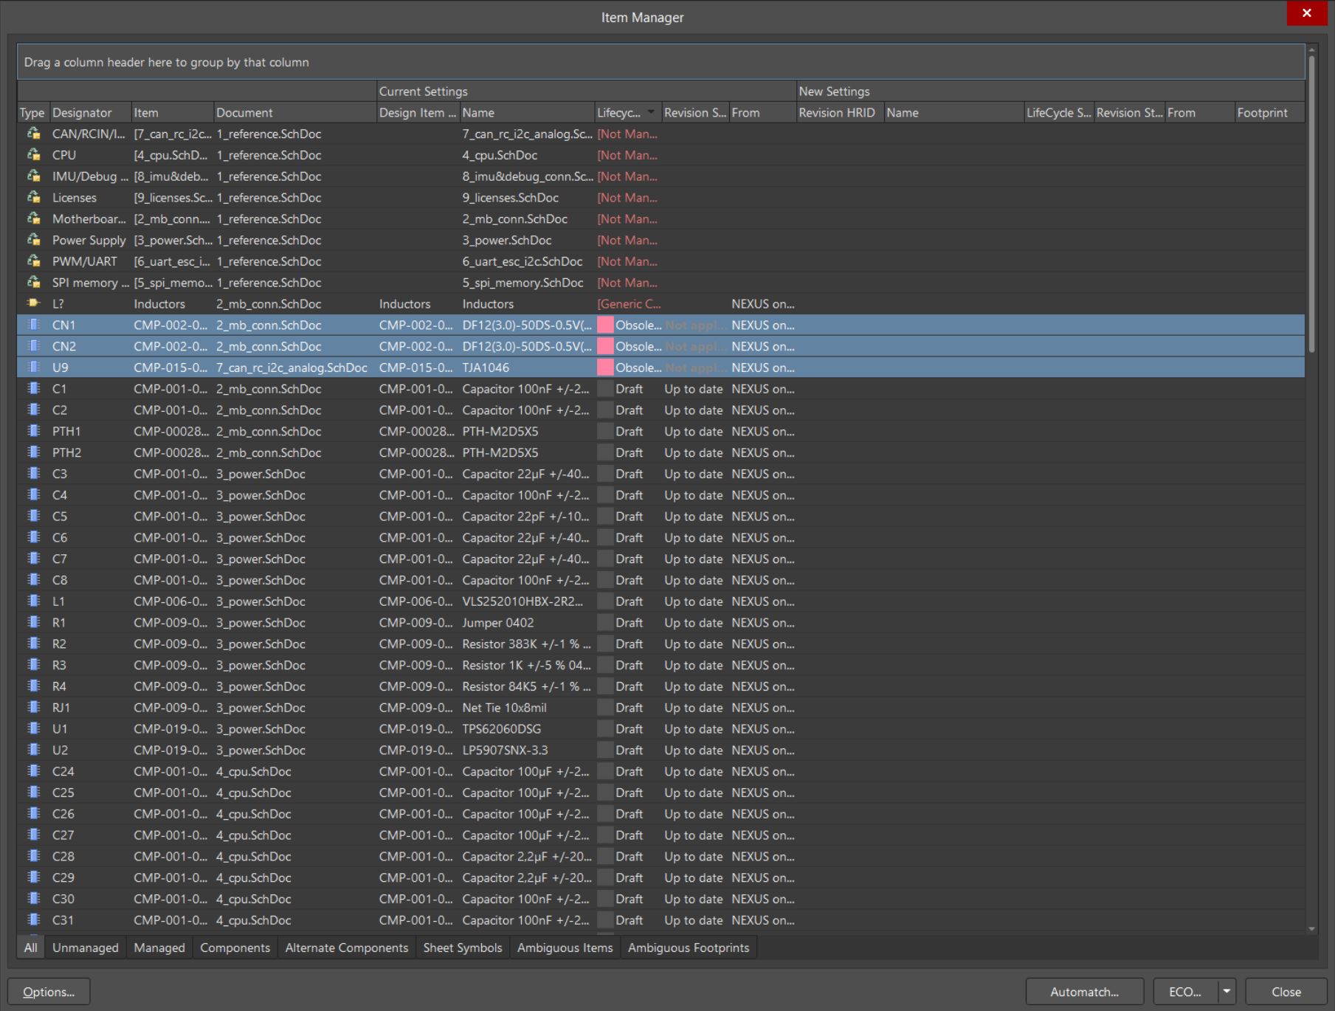This screenshot has width=1335, height=1011.
Task: Click the sheet symbol icon for Licenses row
Action: click(33, 198)
